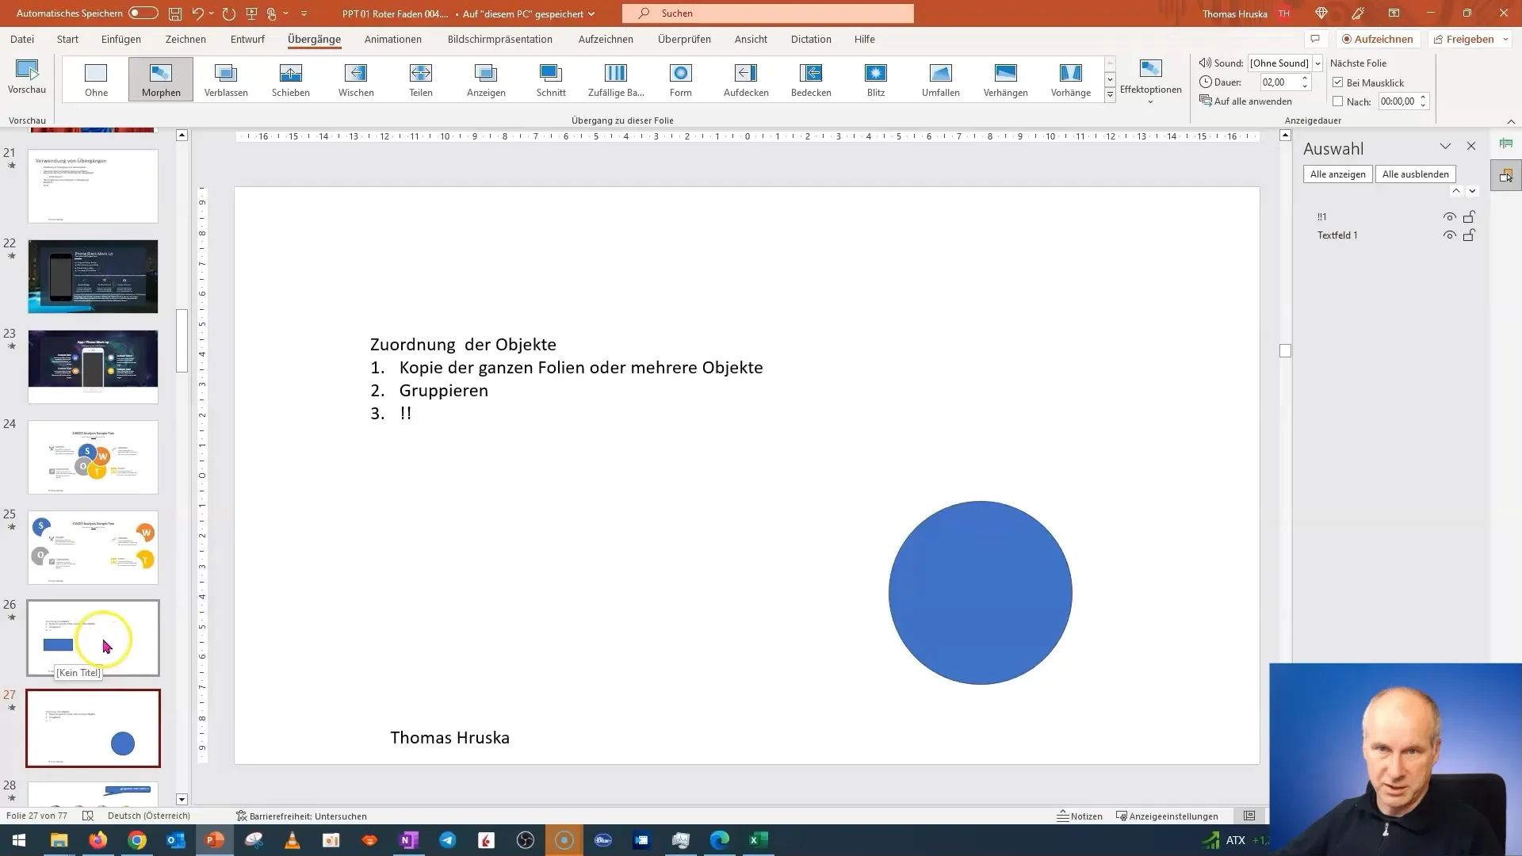Enable the Nach timing checkbox

coord(1338,101)
